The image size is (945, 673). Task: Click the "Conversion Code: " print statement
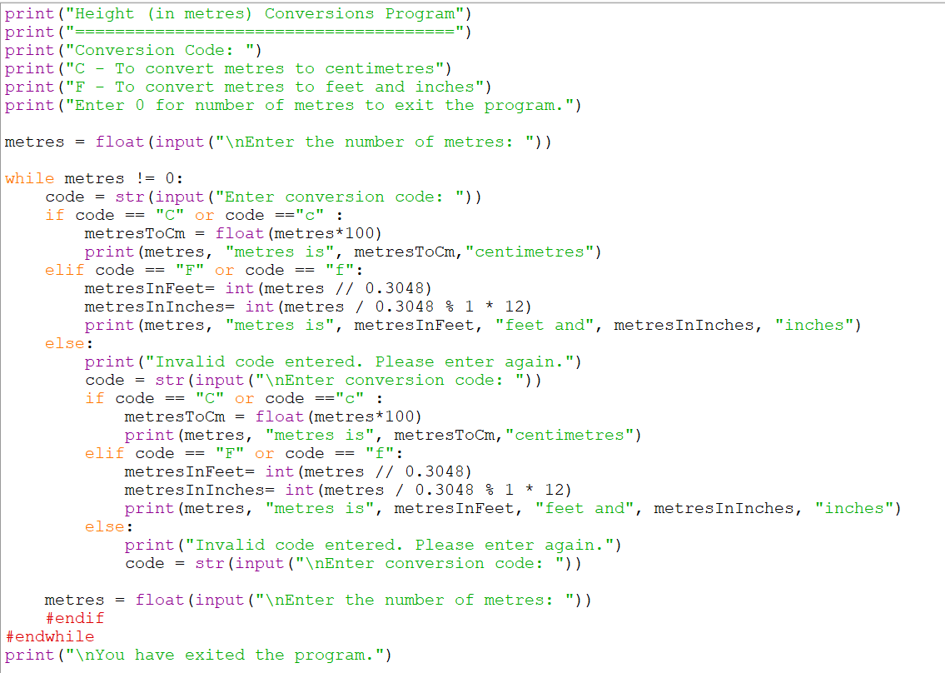click(133, 50)
